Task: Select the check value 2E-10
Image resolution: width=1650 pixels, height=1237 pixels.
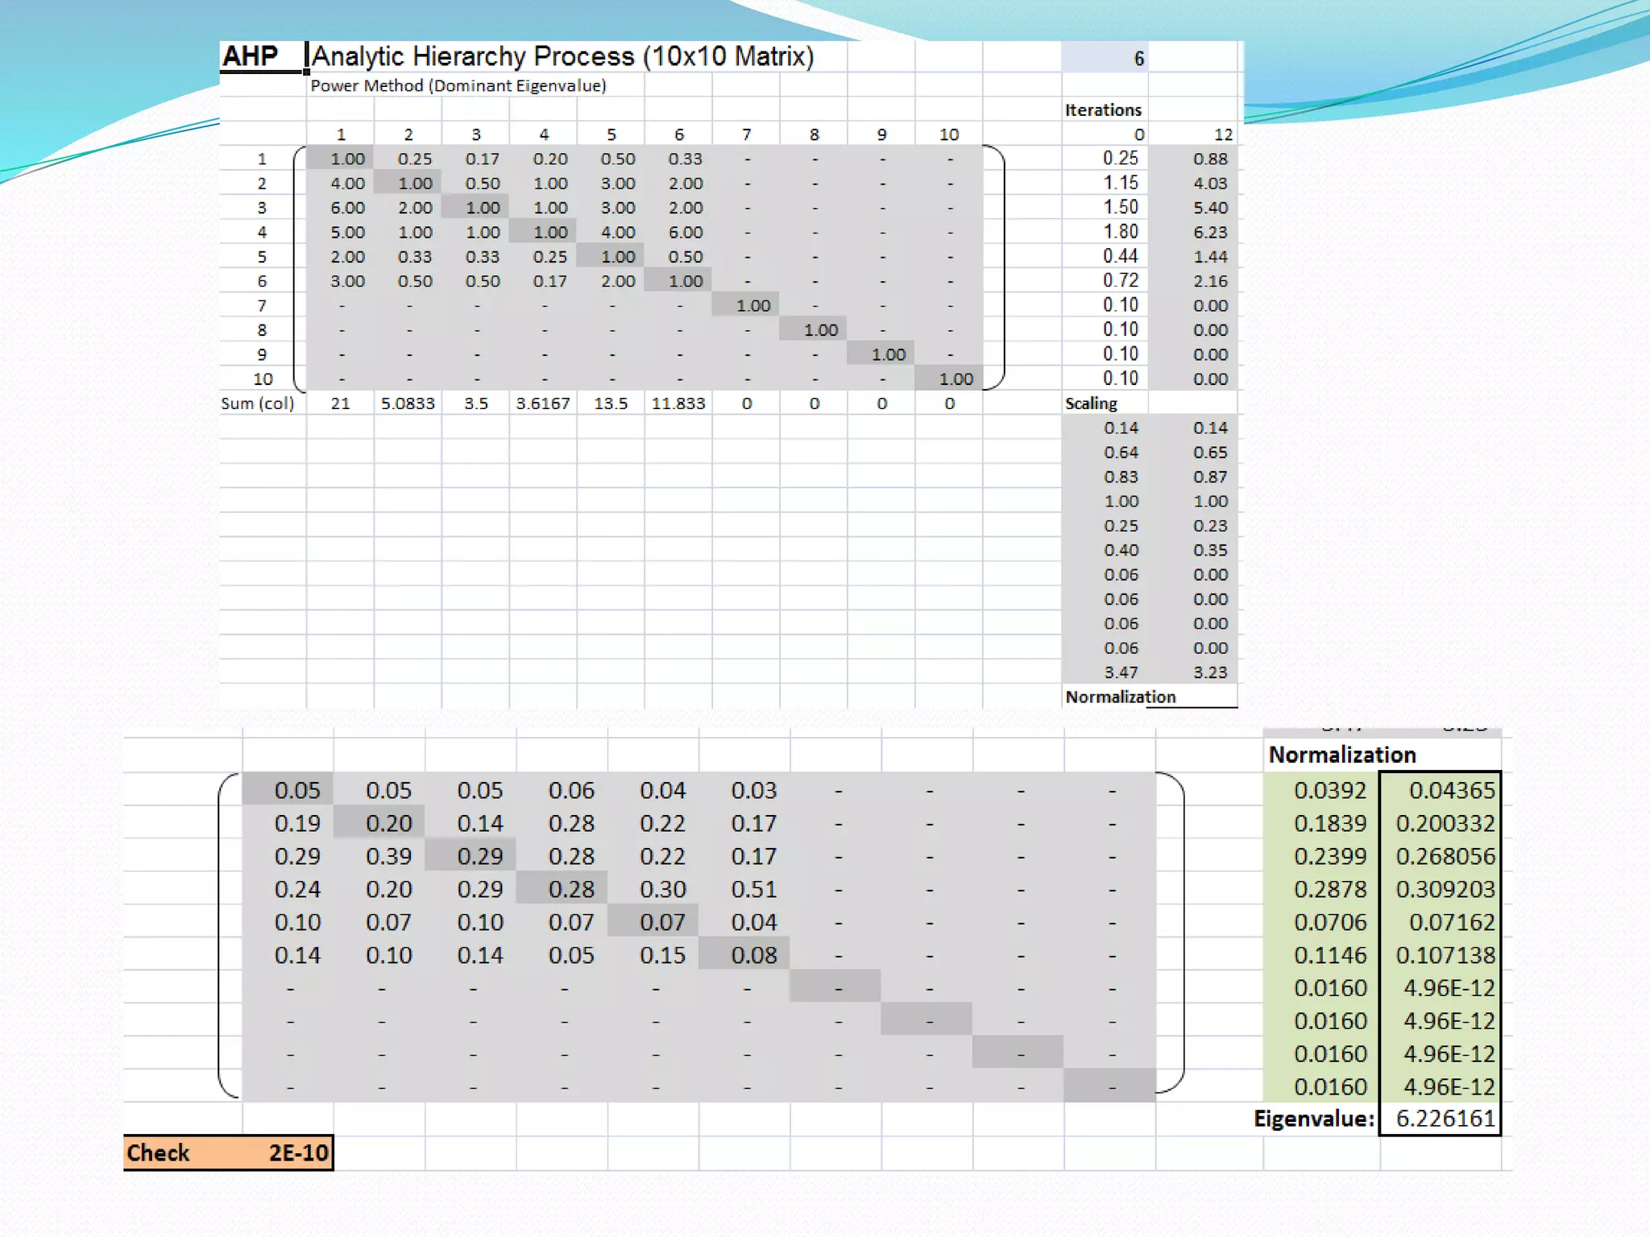Action: coord(298,1152)
